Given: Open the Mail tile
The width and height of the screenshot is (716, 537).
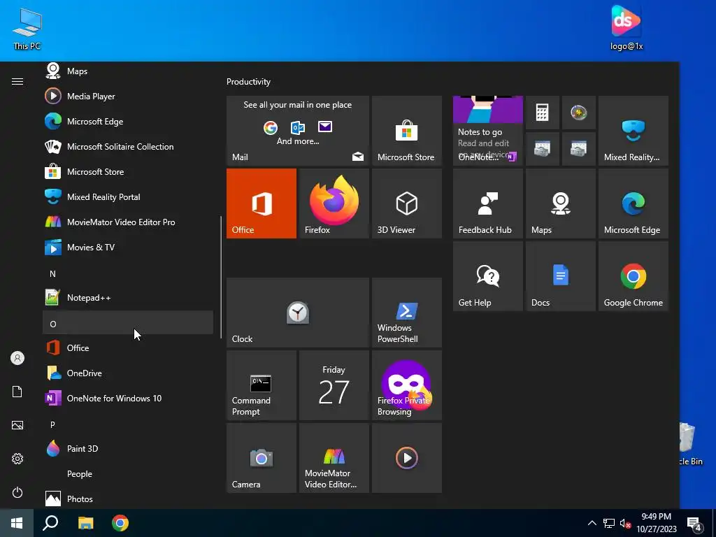Looking at the screenshot, I should tap(298, 131).
